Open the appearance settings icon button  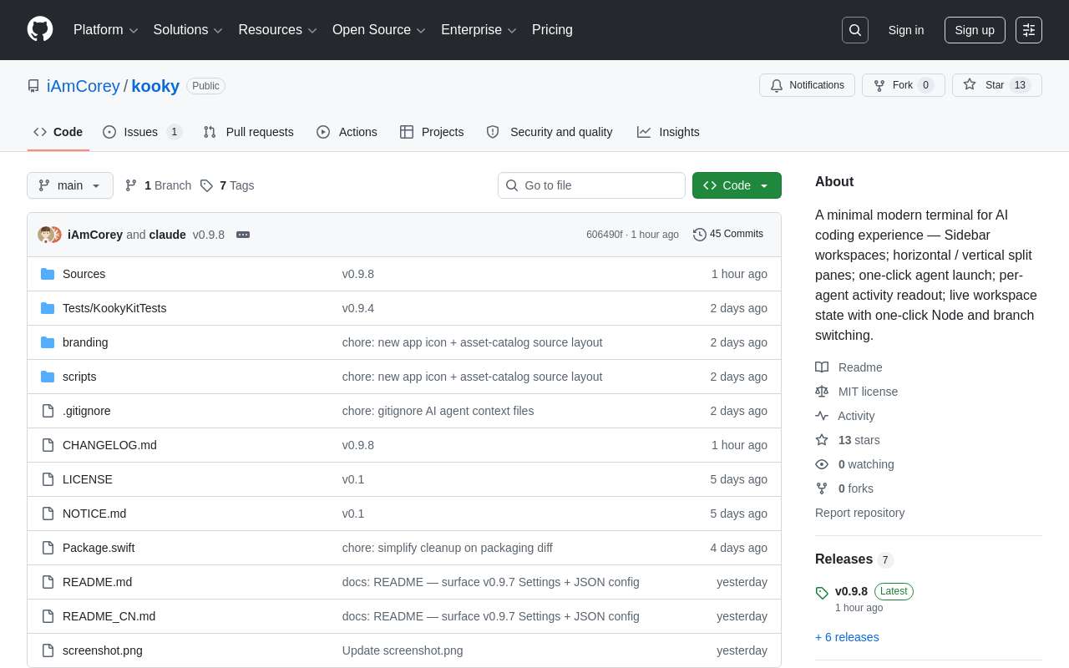click(x=1029, y=30)
